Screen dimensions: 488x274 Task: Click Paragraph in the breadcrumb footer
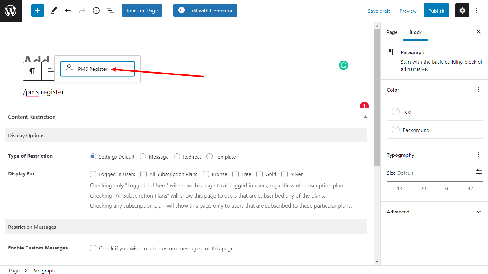[x=44, y=271]
